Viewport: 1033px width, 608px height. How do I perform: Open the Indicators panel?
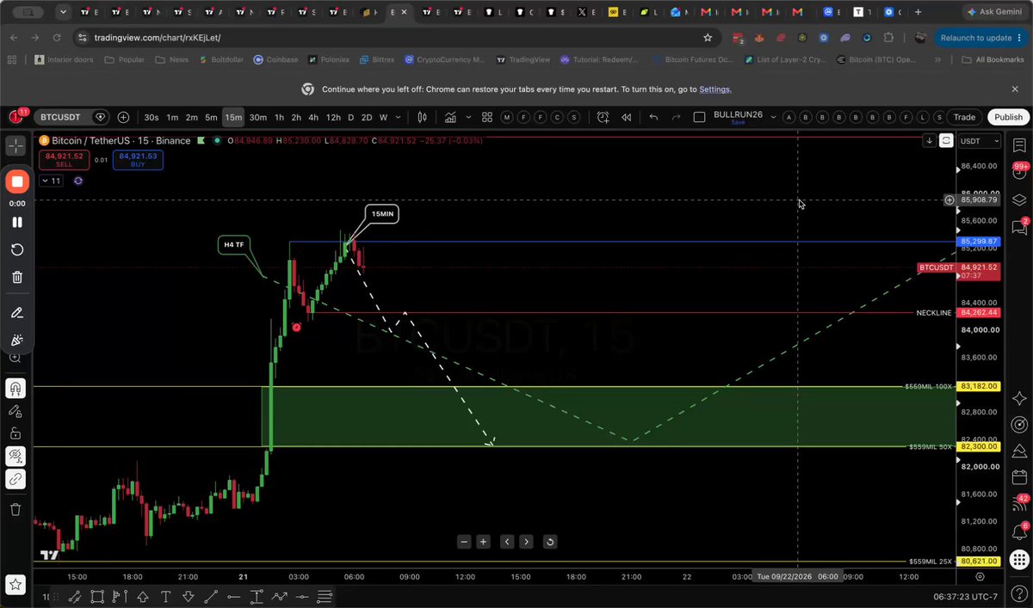click(x=450, y=117)
